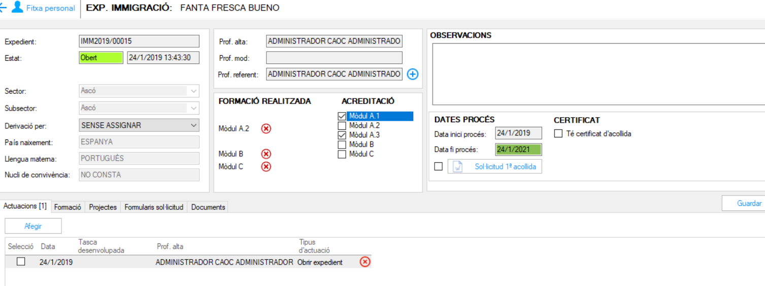Remove Mòdul B with red X
Image resolution: width=765 pixels, height=286 pixels.
266,154
